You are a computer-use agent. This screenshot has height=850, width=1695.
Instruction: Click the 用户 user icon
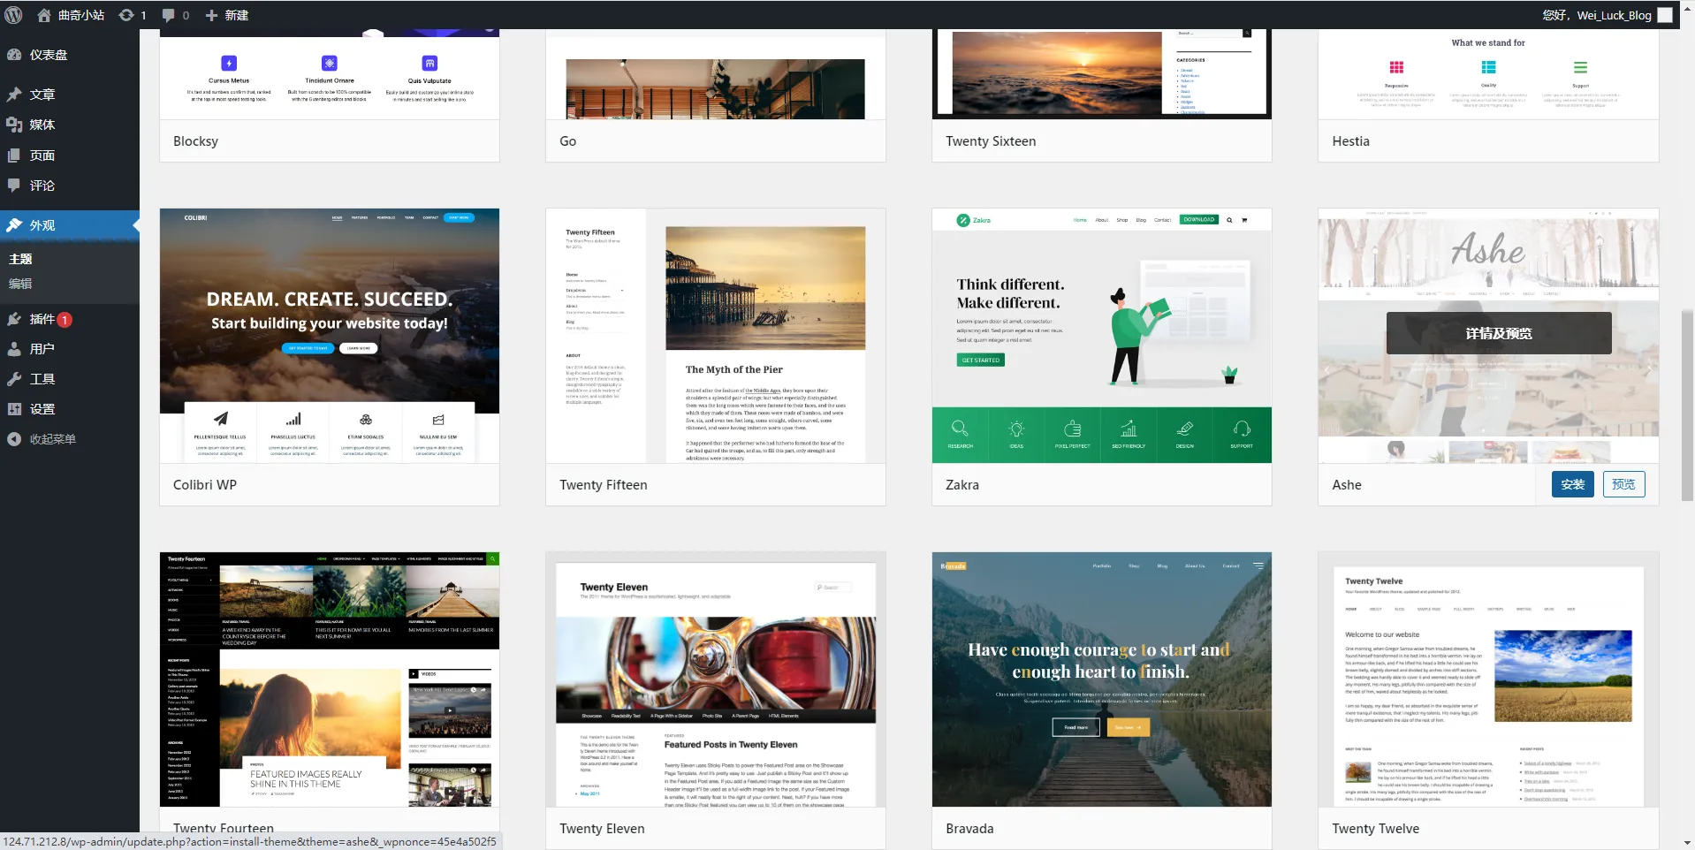(14, 349)
